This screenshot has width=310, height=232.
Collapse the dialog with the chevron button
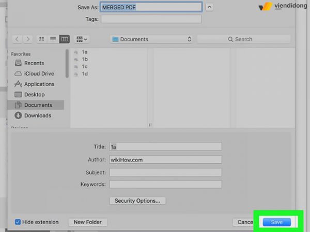click(209, 7)
